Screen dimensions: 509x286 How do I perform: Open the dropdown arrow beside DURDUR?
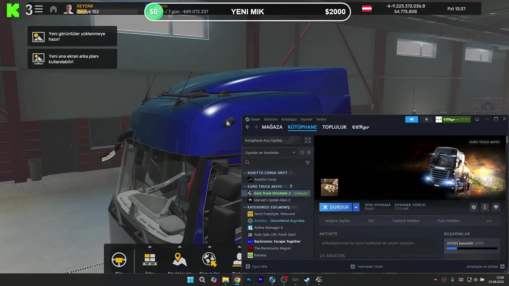(x=356, y=207)
